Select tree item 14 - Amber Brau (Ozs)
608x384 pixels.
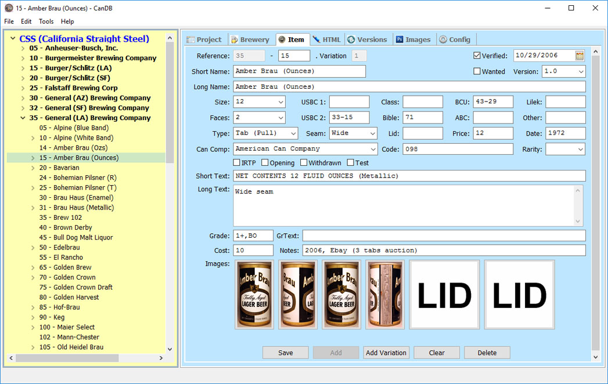coord(73,148)
